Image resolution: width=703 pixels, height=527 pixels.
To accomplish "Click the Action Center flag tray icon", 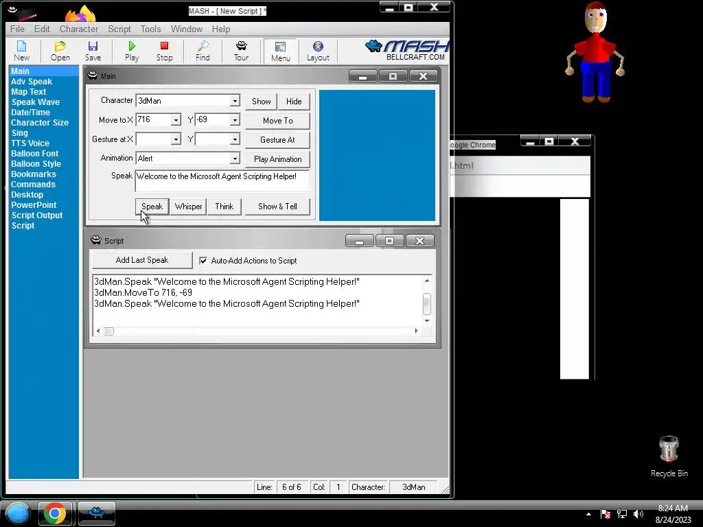I will pos(606,514).
